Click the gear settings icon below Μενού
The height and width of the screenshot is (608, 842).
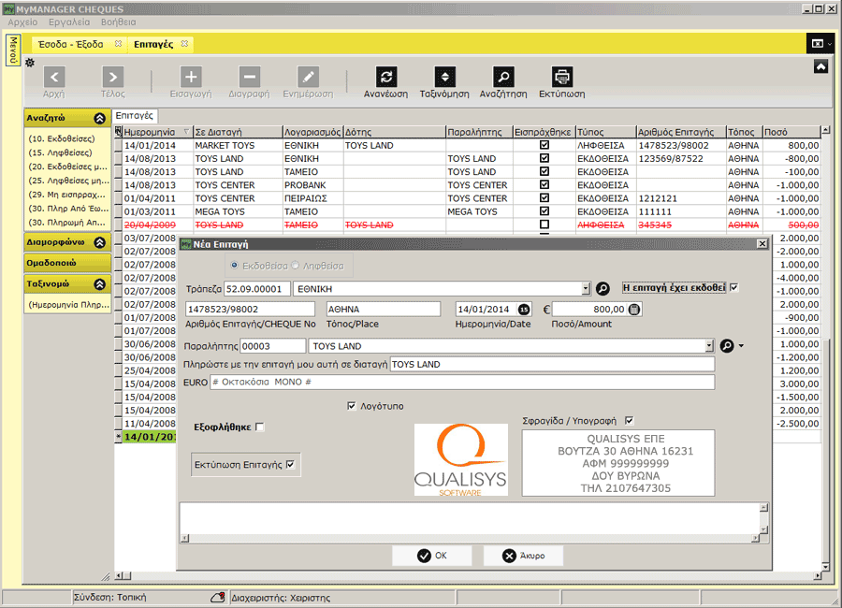(30, 63)
